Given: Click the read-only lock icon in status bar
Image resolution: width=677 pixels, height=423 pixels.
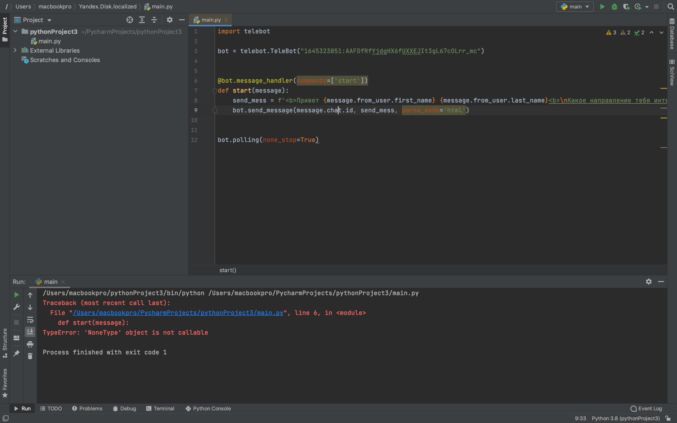Looking at the screenshot, I should tap(668, 418).
